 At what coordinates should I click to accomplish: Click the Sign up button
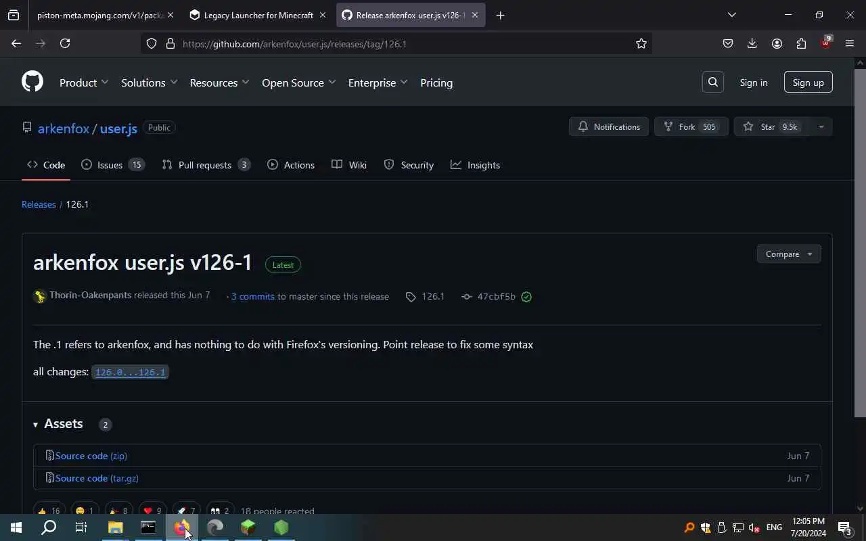coord(808,83)
